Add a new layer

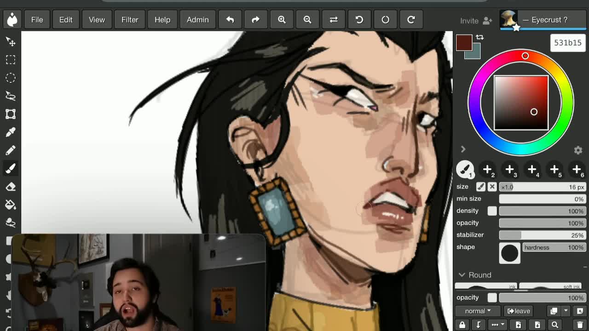[580, 311]
